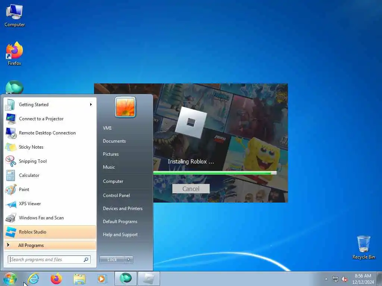Click the Connect to a Projector icon
Image resolution: width=382 pixels, height=286 pixels.
[11, 119]
